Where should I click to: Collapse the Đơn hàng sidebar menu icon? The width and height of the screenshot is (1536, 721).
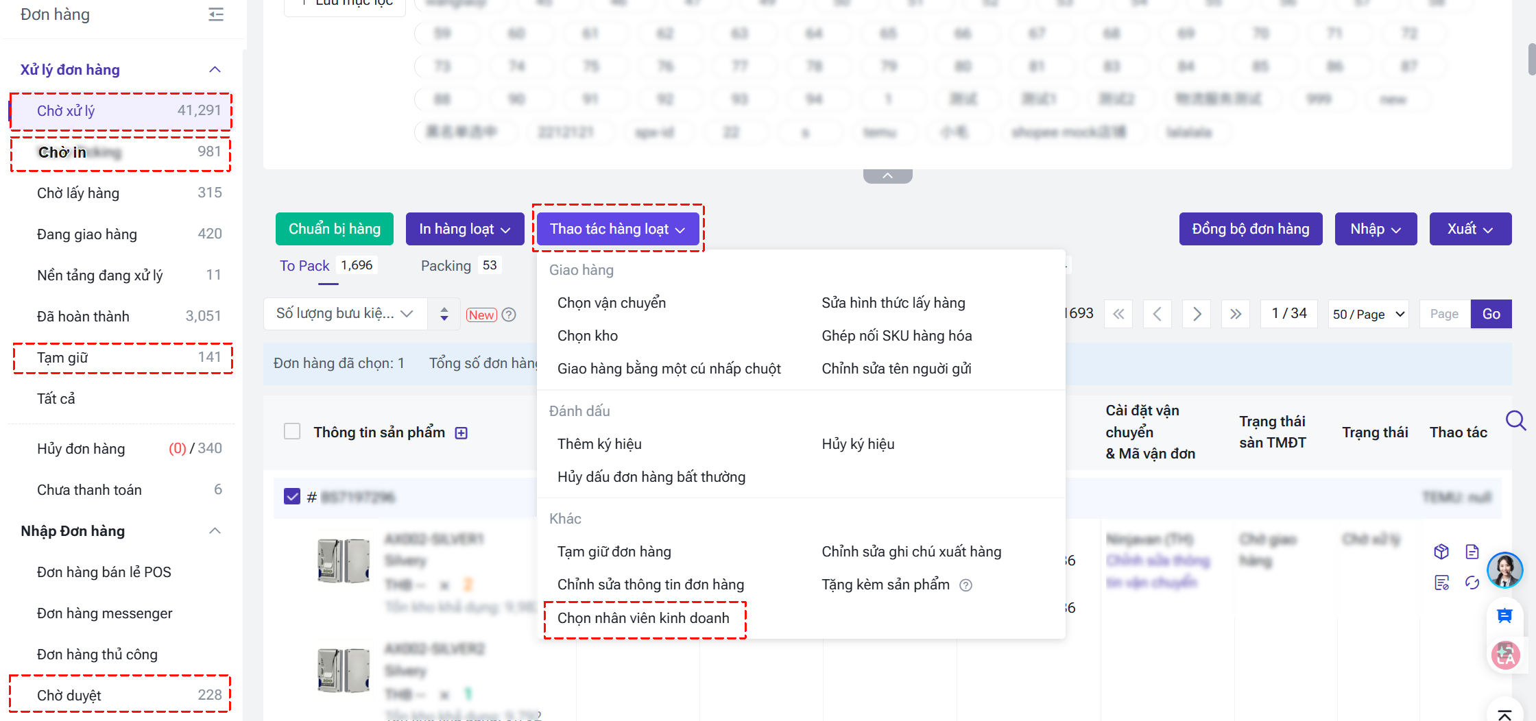coord(216,14)
